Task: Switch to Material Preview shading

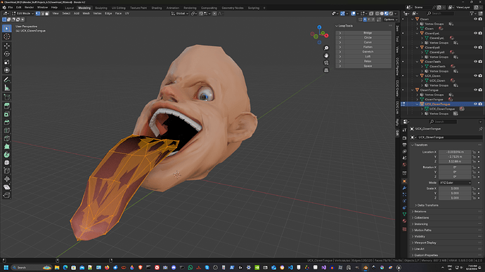Action: [x=387, y=13]
